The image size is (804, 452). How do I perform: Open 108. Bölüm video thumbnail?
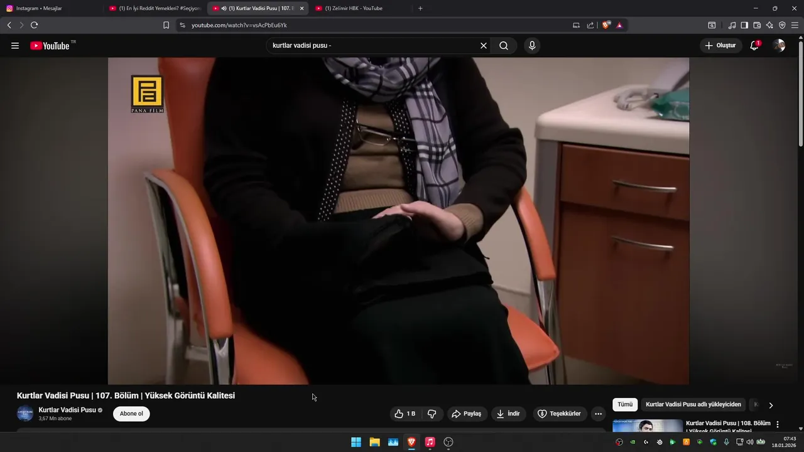(x=648, y=426)
